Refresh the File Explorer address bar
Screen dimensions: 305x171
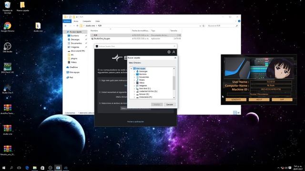[203, 26]
